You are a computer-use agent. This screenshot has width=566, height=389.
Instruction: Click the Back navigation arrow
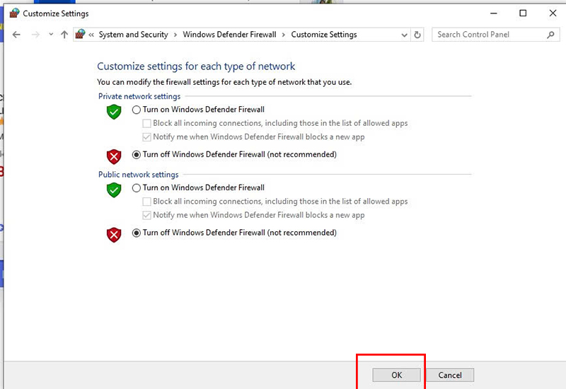click(16, 35)
